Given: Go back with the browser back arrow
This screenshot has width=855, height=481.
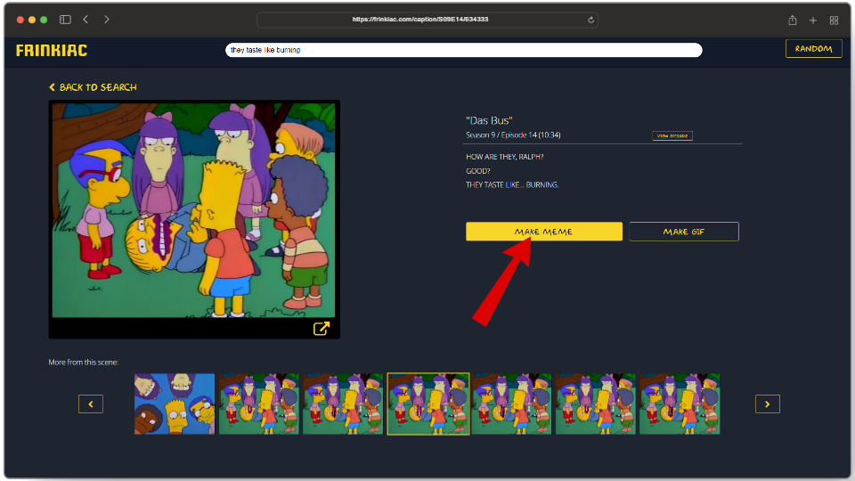Looking at the screenshot, I should coord(85,20).
